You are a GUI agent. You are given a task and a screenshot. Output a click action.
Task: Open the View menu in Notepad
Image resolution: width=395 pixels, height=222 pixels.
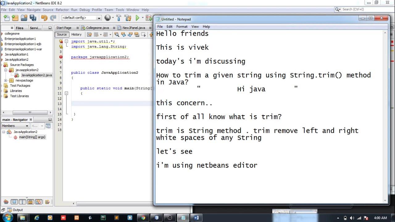195,27
